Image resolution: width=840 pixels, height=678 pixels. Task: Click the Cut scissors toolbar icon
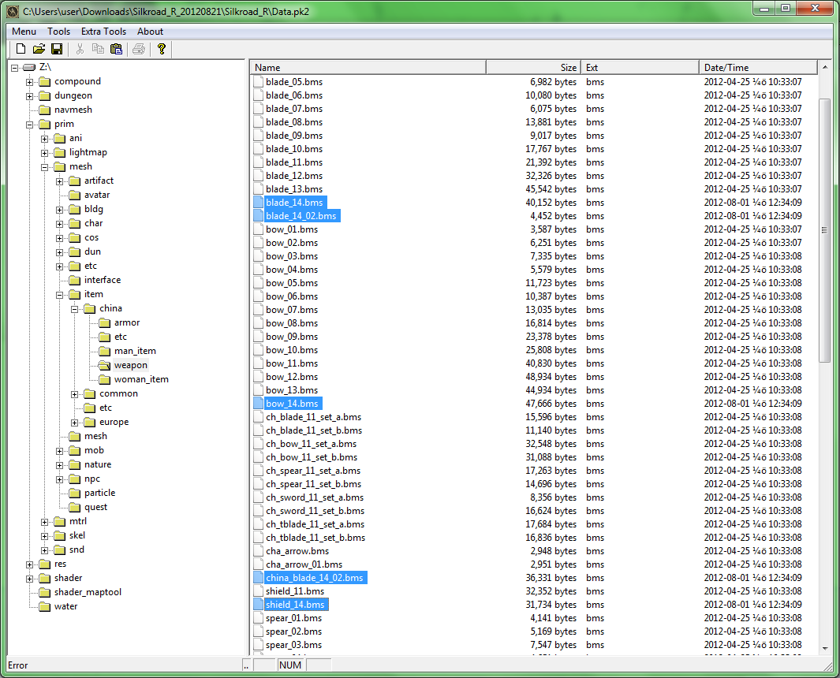coord(80,49)
